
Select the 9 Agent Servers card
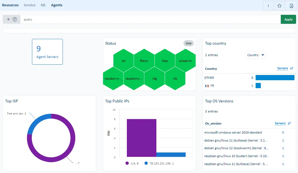(47, 52)
